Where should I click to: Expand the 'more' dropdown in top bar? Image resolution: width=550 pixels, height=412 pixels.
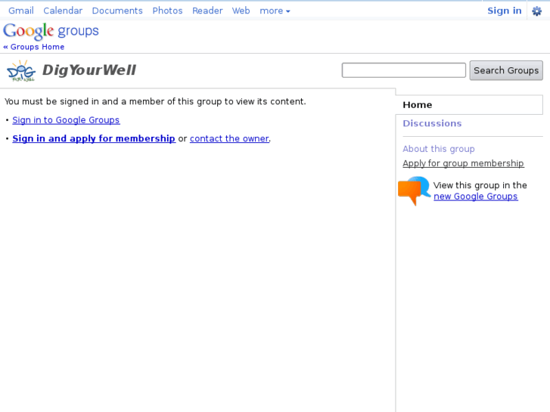pos(275,11)
